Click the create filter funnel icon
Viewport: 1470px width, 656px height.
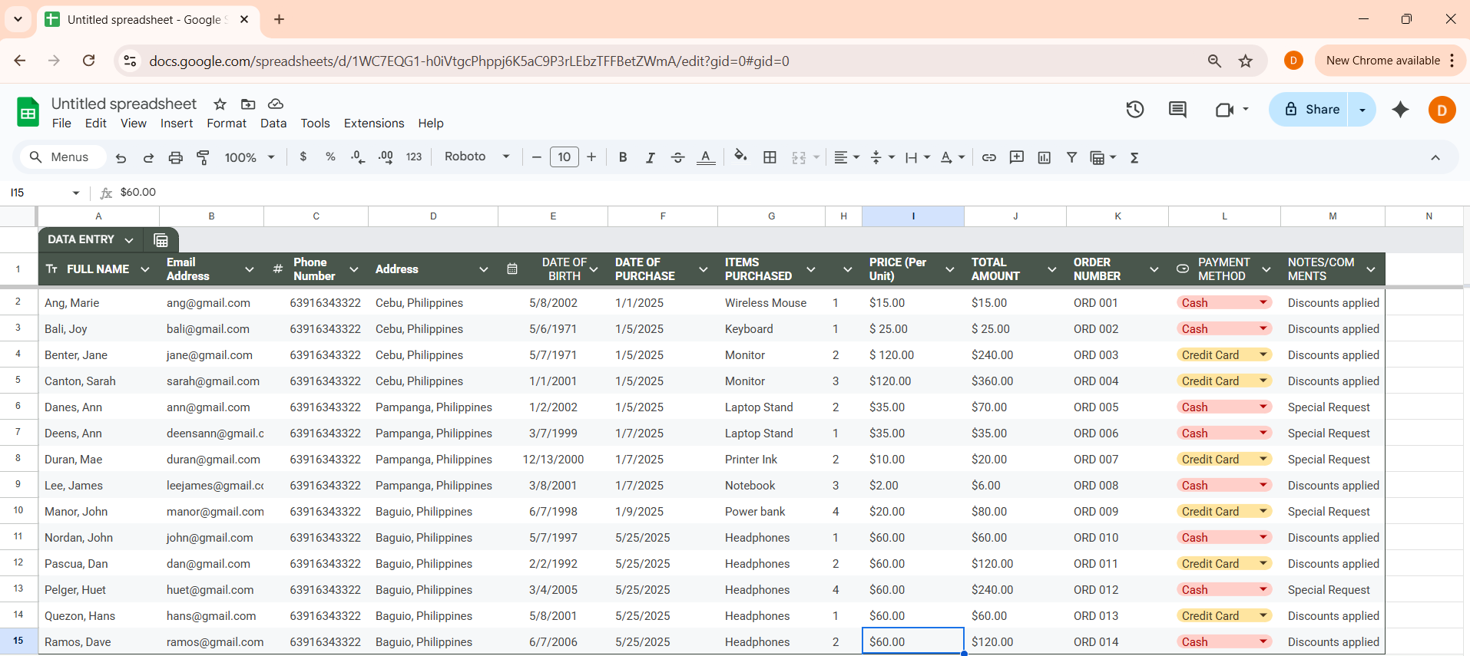(1071, 157)
